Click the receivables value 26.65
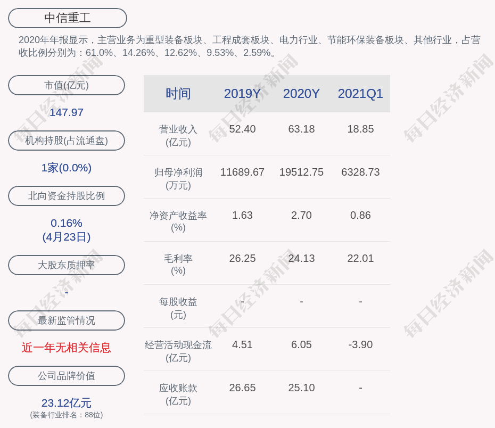The width and height of the screenshot is (495, 428). (243, 388)
